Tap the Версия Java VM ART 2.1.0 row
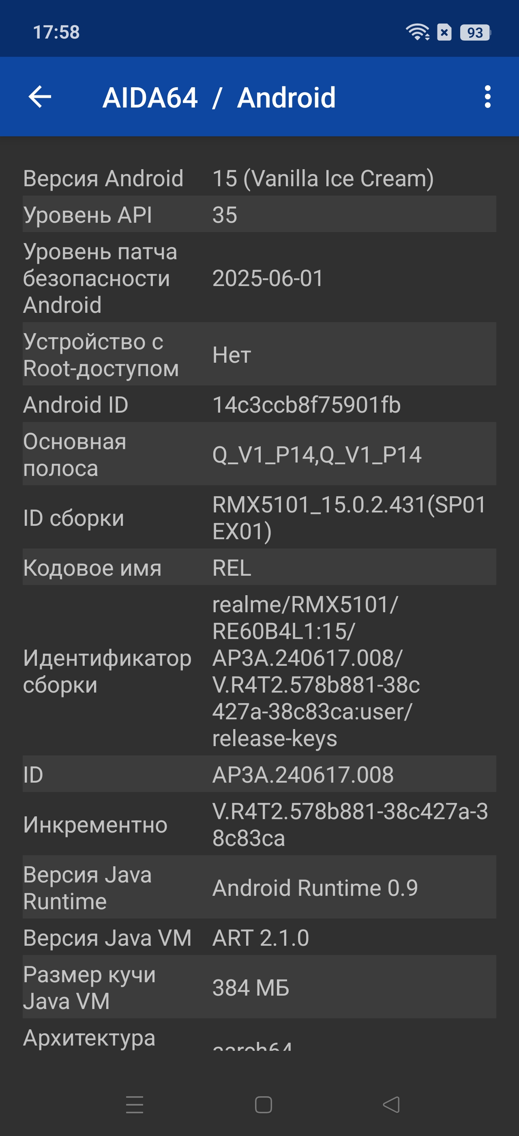Viewport: 519px width, 1136px height. [x=259, y=937]
